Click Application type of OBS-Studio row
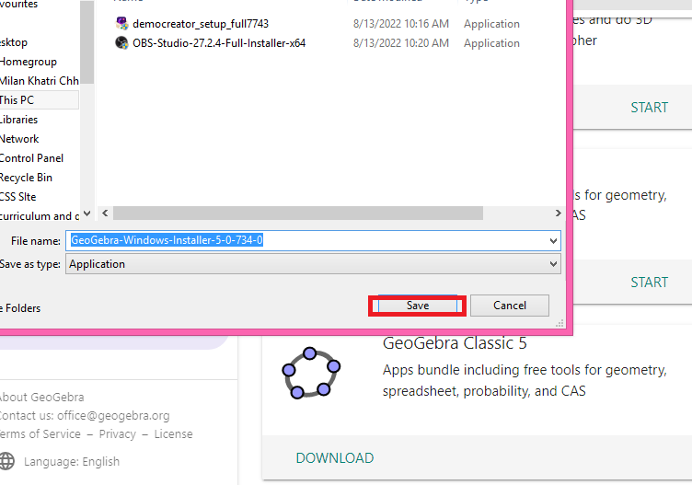The image size is (692, 485). [x=491, y=43]
